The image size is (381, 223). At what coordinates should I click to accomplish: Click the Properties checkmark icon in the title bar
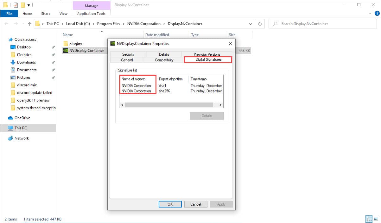pyautogui.click(x=16, y=5)
